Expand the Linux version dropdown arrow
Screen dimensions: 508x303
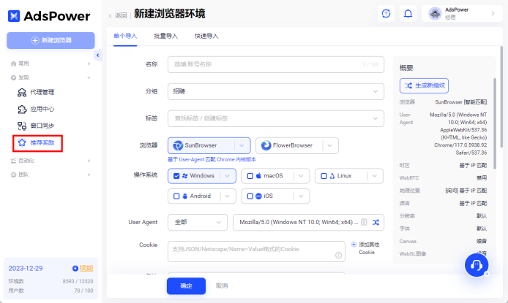375,176
